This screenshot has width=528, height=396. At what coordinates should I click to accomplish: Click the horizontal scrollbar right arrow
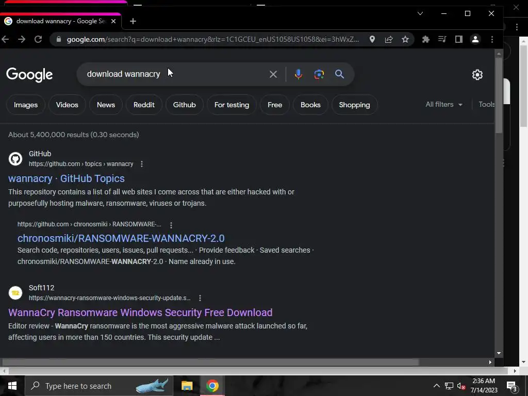[x=490, y=362]
